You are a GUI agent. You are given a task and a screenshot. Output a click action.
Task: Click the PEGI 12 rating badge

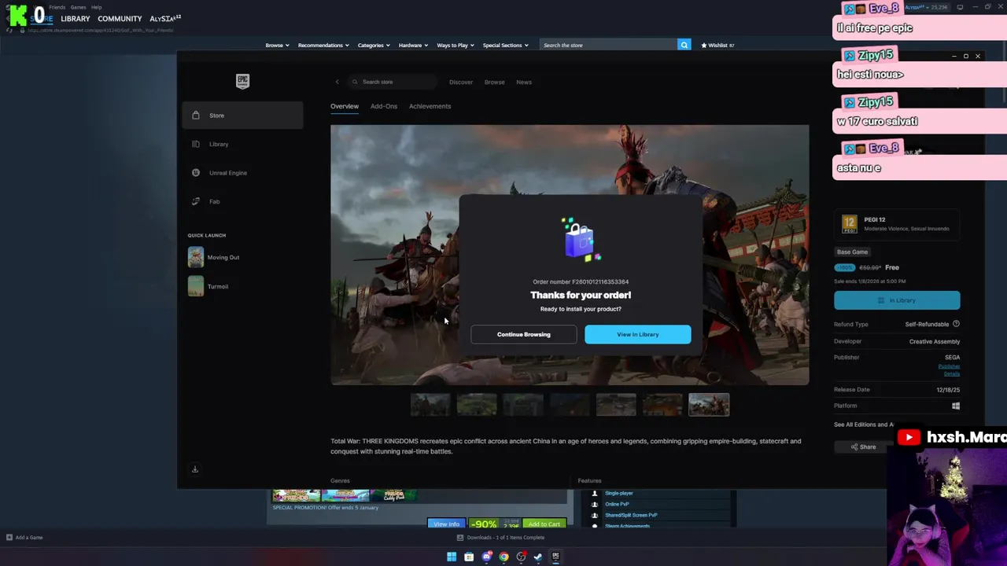(849, 224)
